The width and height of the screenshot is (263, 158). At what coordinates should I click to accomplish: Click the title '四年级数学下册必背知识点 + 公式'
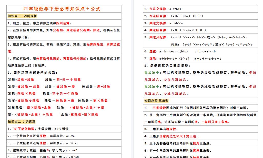(x=62, y=9)
